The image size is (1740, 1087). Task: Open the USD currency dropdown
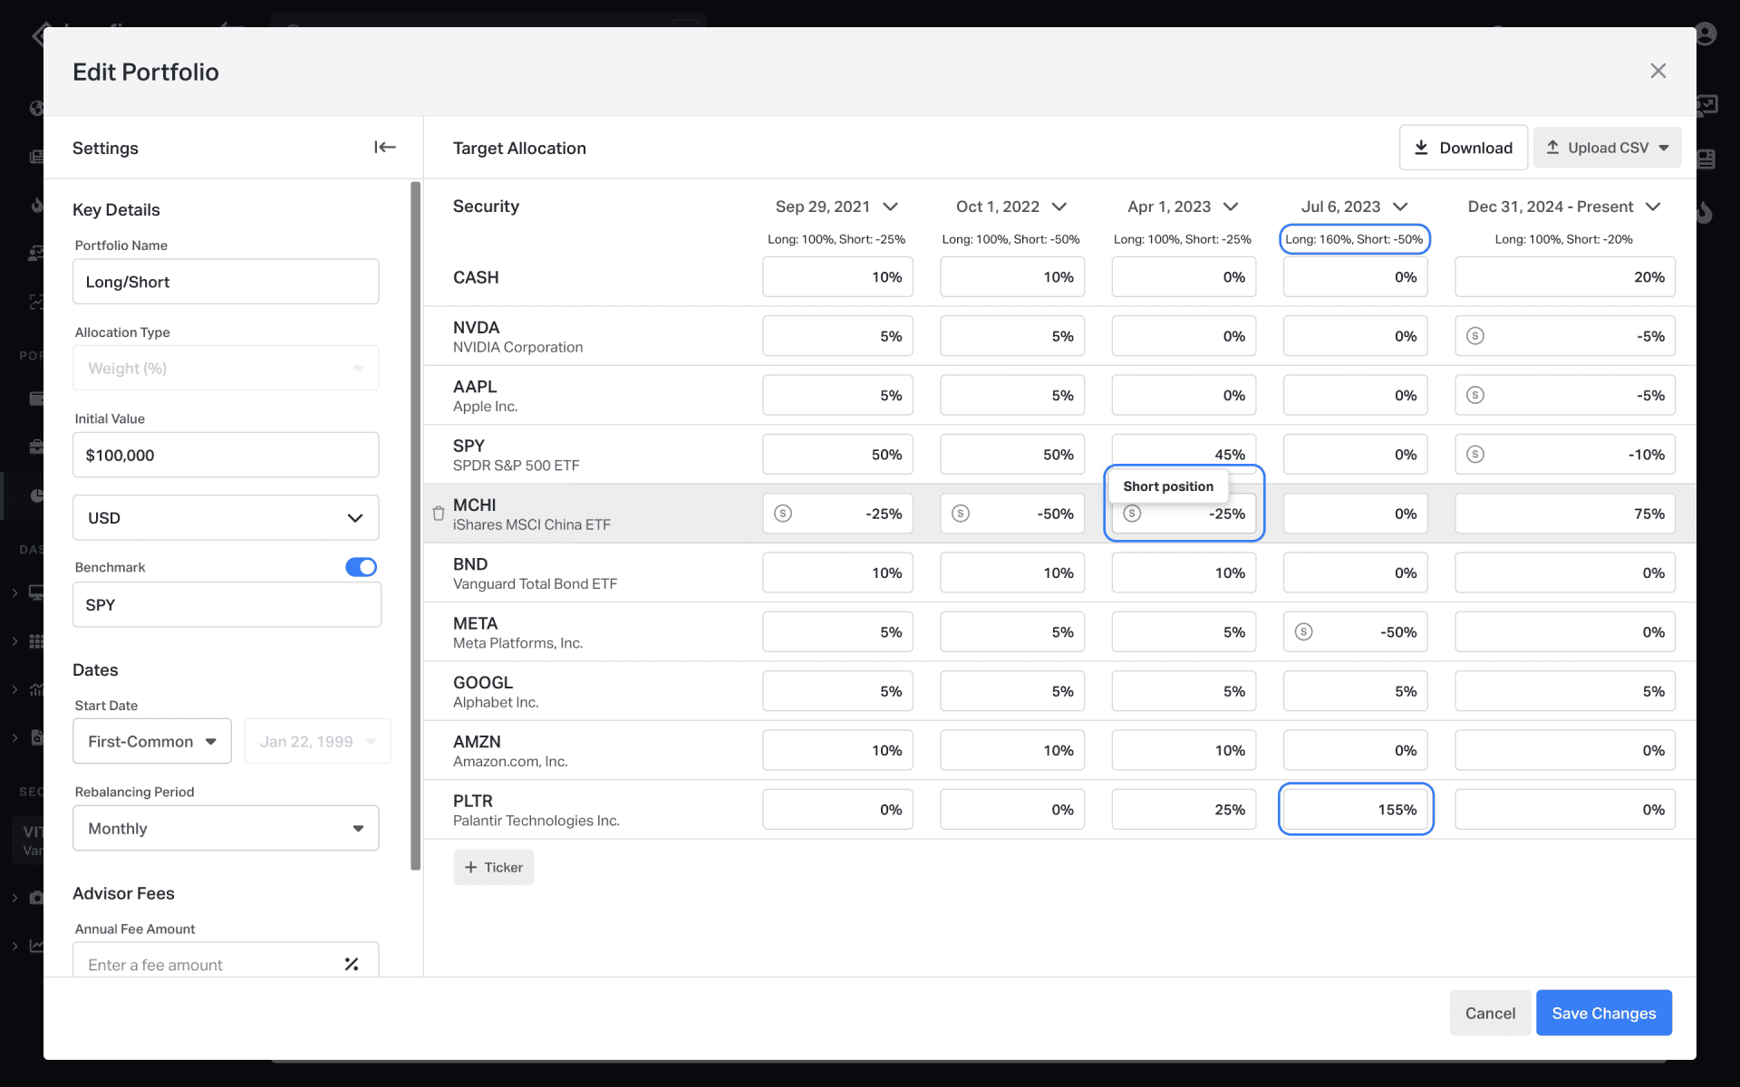point(226,518)
